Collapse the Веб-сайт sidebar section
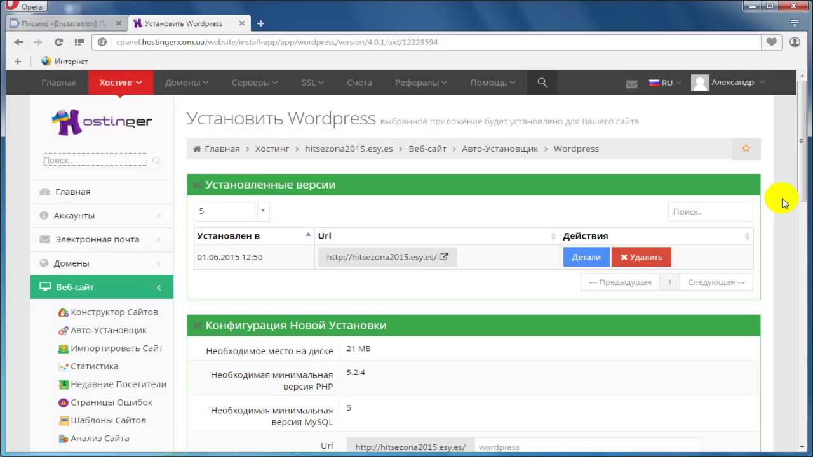Image resolution: width=813 pixels, height=457 pixels. 102,287
